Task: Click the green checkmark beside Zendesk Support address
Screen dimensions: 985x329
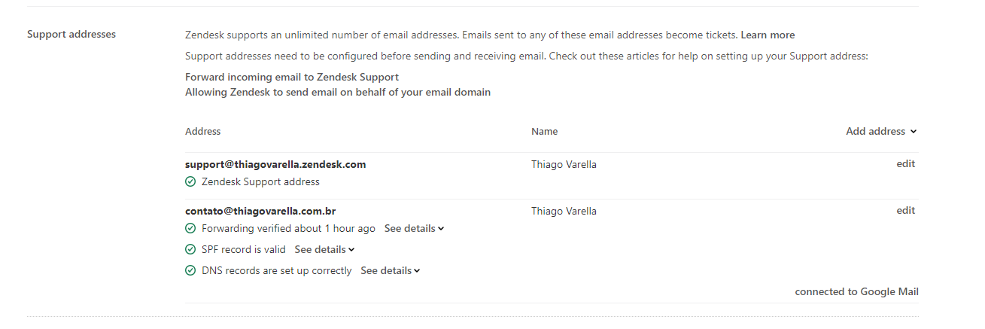Action: pos(190,182)
